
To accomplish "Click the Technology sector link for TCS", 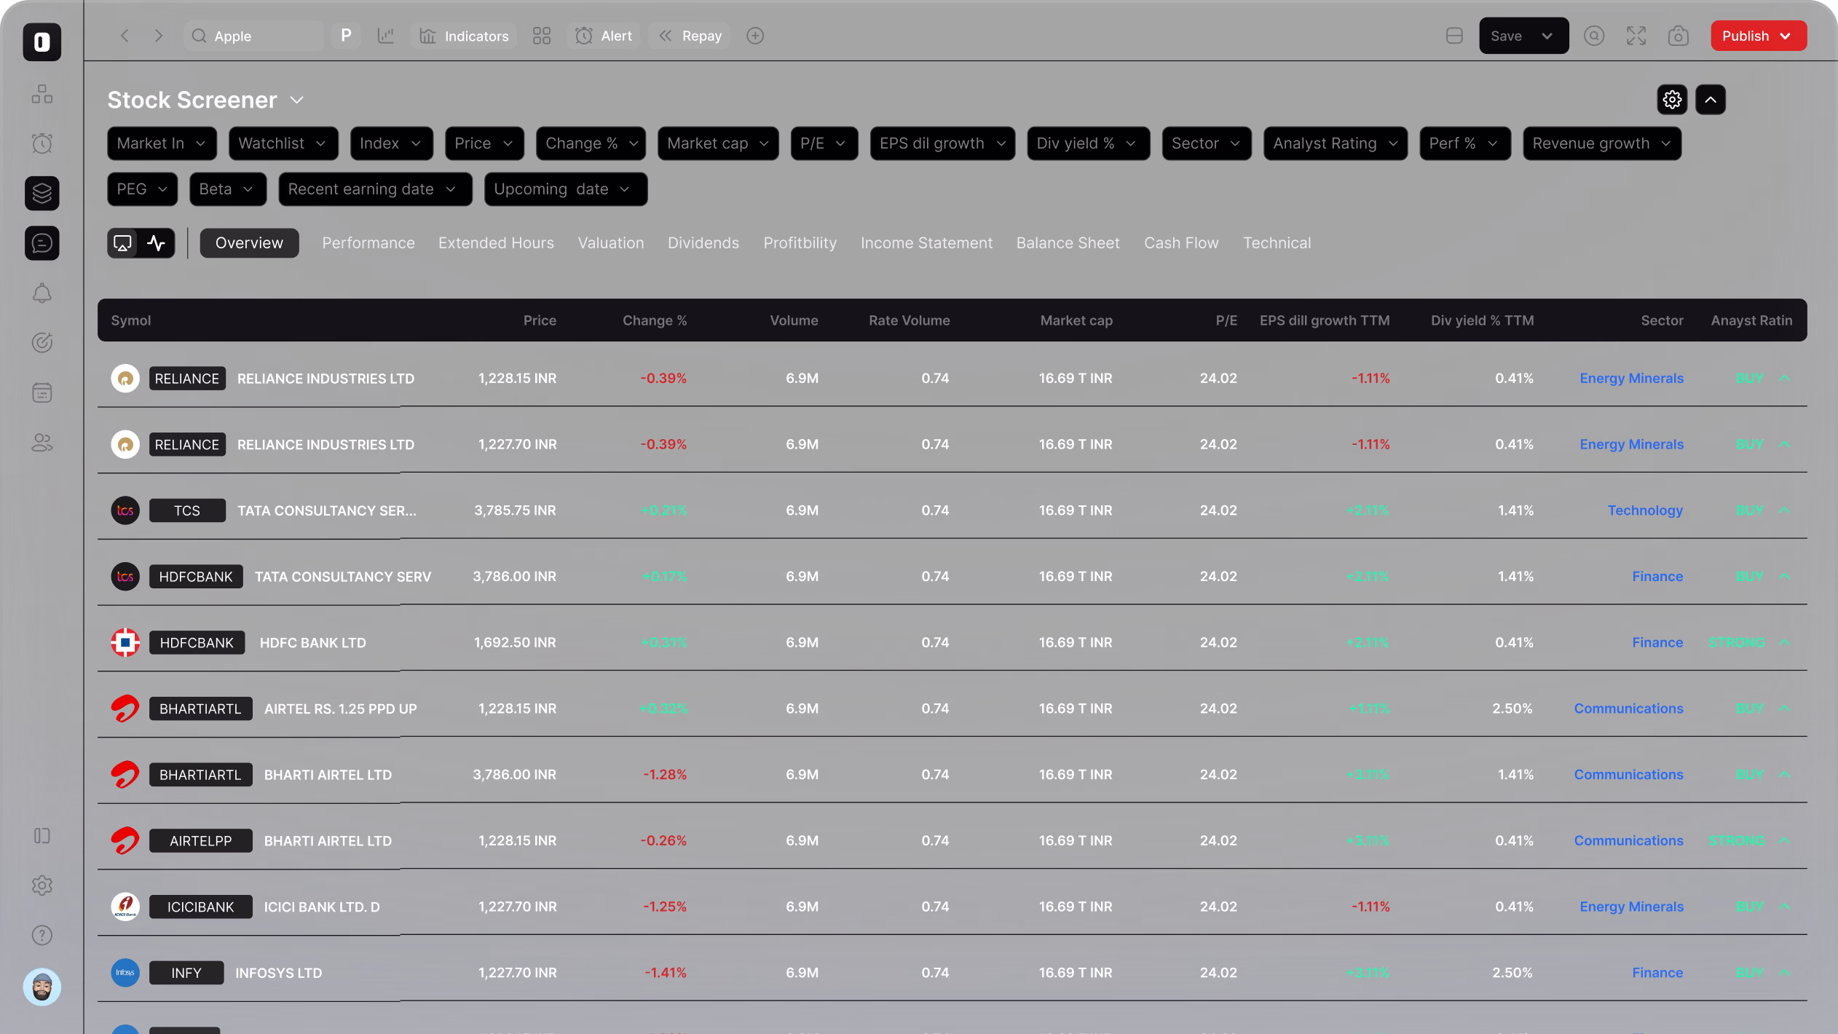I will [1644, 510].
